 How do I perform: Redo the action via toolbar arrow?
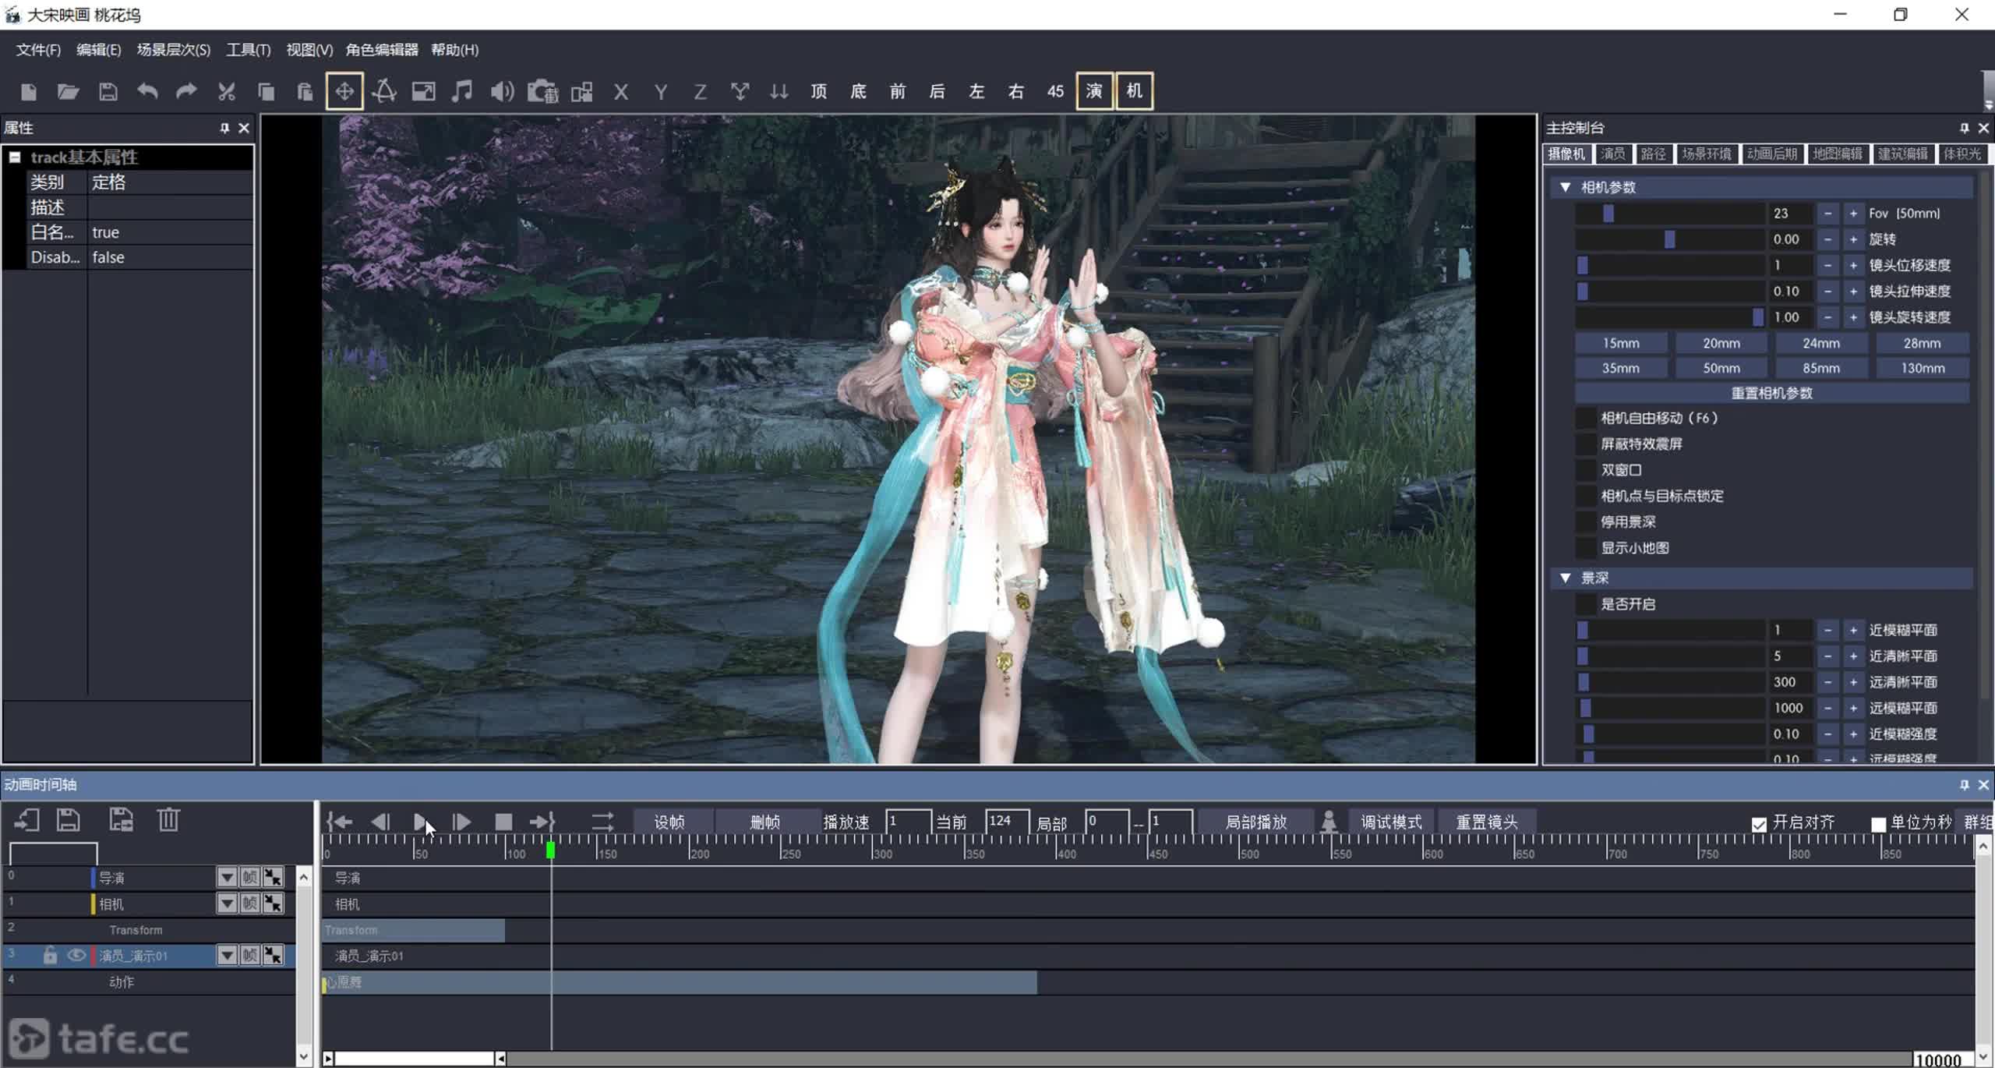(186, 92)
